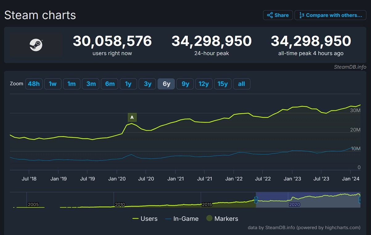Screen dimensions: 371x235
Task: Select the 1y zoom range
Action: point(128,84)
